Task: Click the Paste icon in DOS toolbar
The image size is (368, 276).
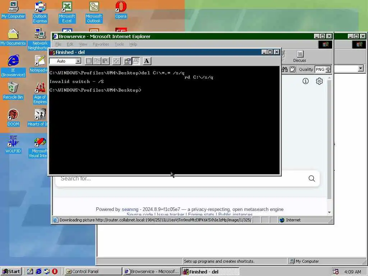Action: pyautogui.click(x=106, y=61)
